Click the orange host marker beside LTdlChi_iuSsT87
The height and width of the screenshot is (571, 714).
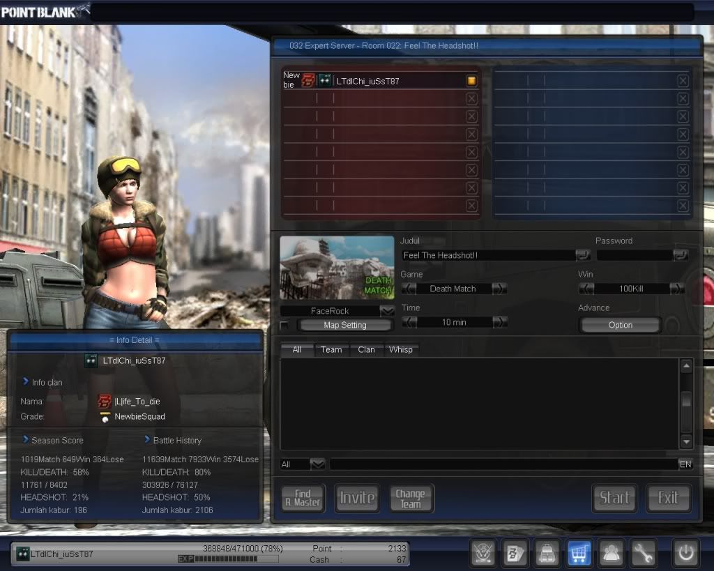click(x=472, y=81)
